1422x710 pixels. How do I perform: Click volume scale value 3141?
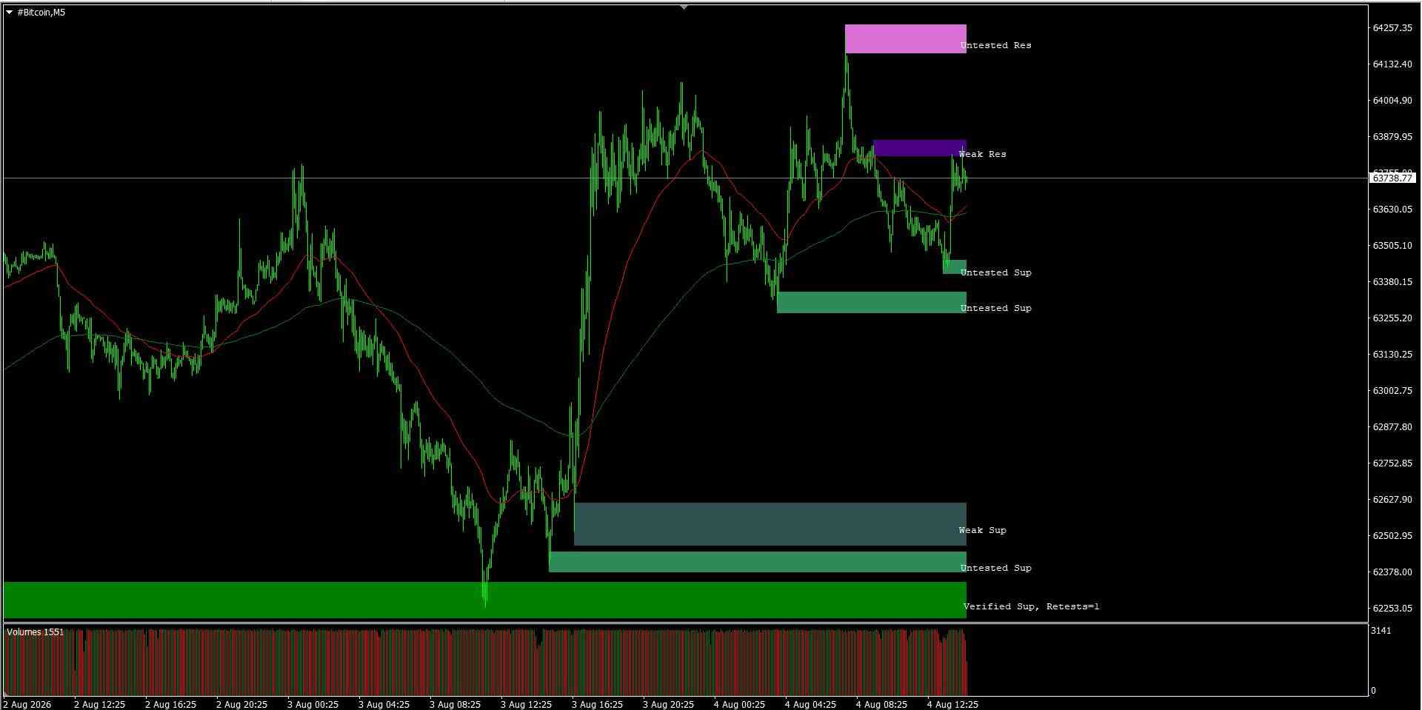click(1381, 631)
